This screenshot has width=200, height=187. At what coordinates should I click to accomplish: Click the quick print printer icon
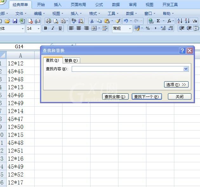49,21
